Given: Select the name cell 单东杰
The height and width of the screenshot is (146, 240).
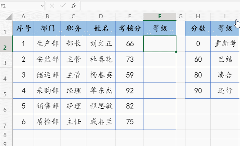Looking at the screenshot, I should [101, 91].
